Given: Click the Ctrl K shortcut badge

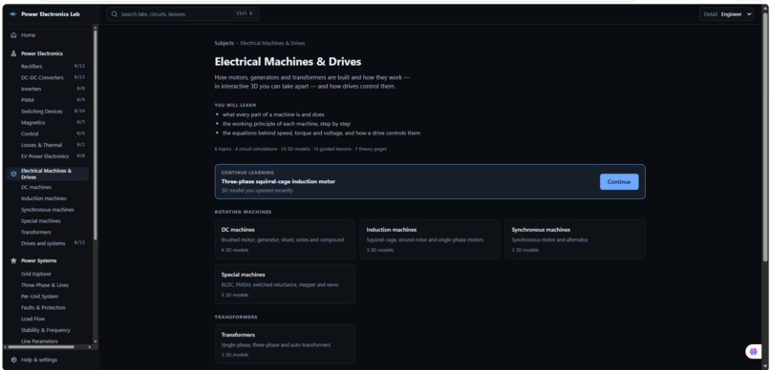Looking at the screenshot, I should [x=245, y=14].
